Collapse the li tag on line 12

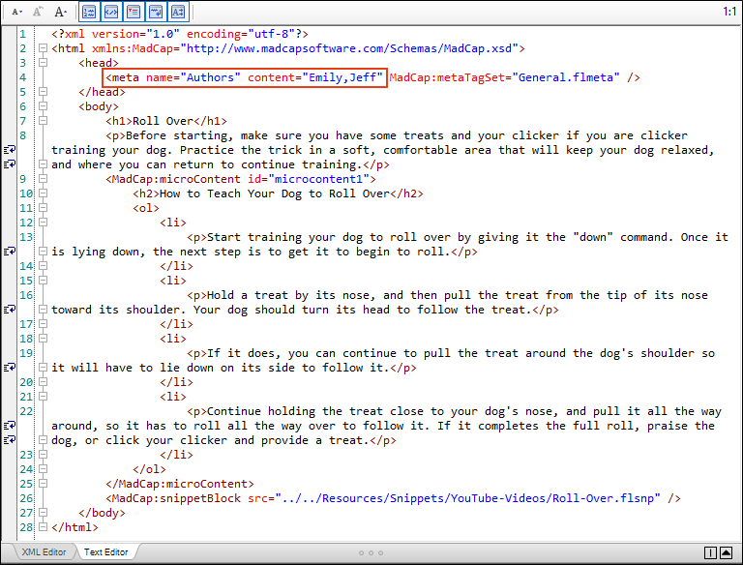point(44,223)
